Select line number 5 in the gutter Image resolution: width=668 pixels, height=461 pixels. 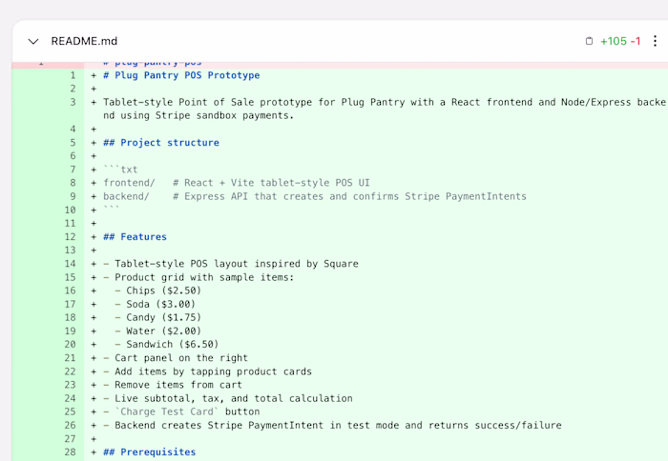[x=71, y=143]
